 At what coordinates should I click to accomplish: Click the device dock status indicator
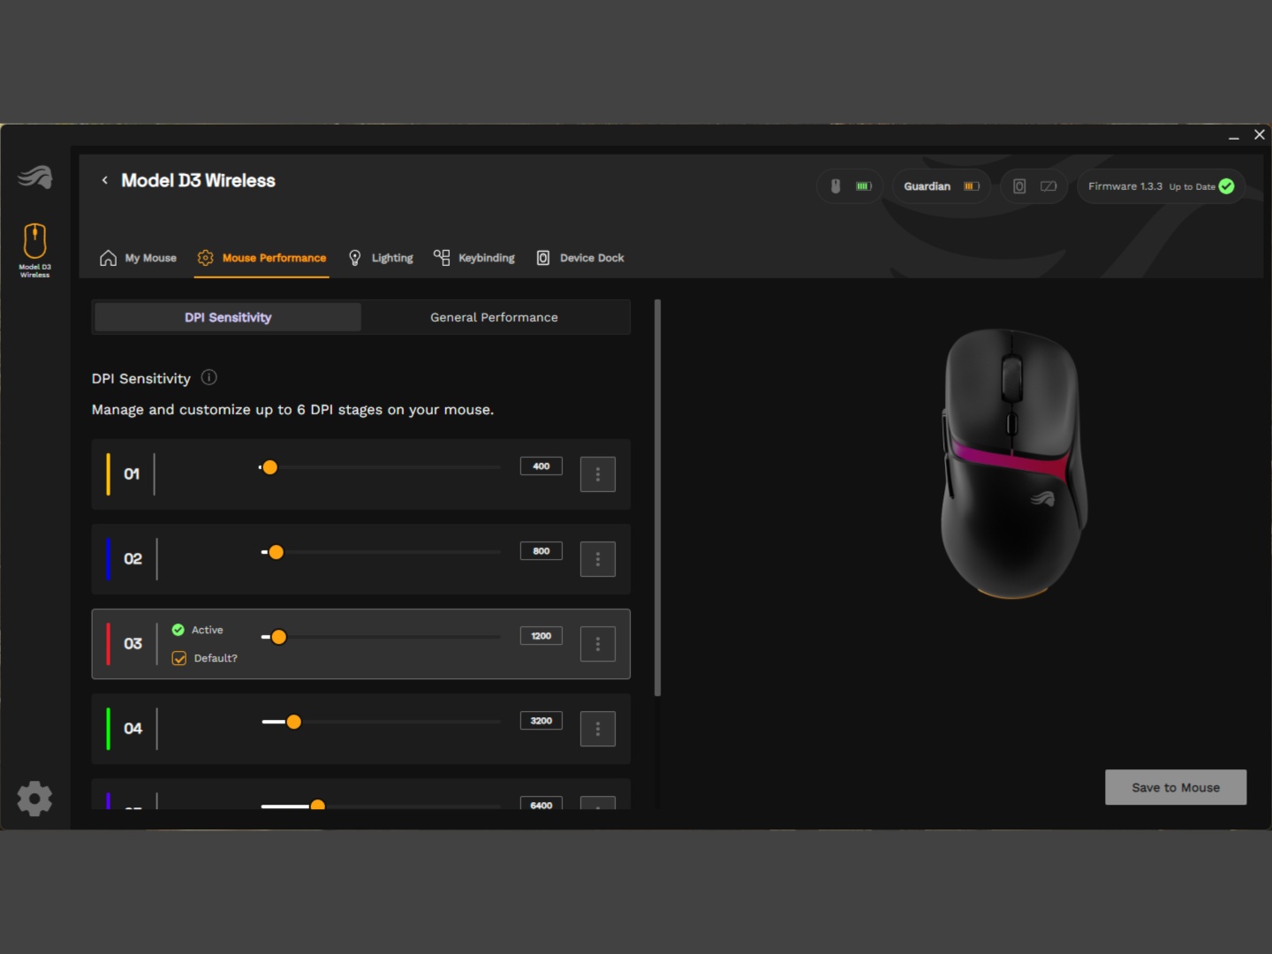point(1033,186)
